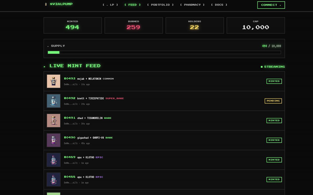This screenshot has width=313, height=195.
Task: Click the 494 / 10,000 supply count
Action: [x=272, y=46]
